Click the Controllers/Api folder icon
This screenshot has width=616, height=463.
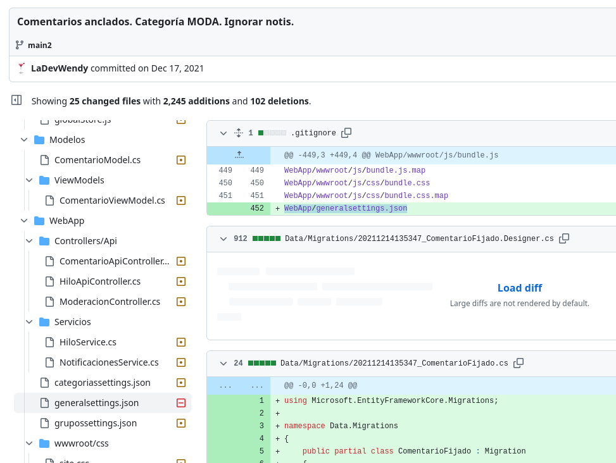click(44, 241)
